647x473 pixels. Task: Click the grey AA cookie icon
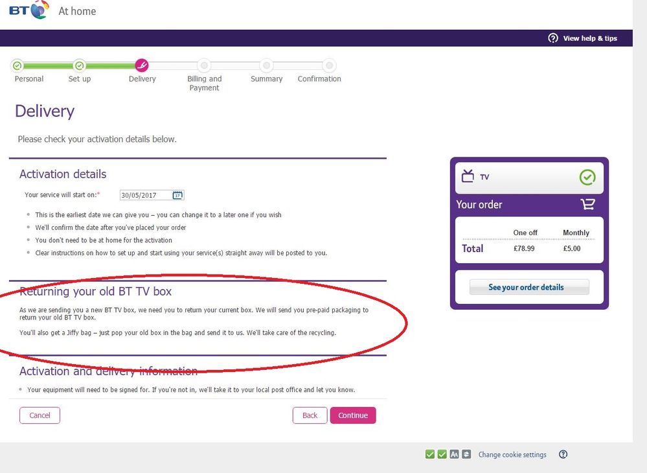pos(454,454)
